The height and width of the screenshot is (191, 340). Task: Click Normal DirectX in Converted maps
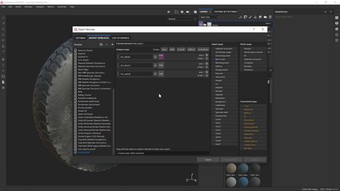coord(251,127)
